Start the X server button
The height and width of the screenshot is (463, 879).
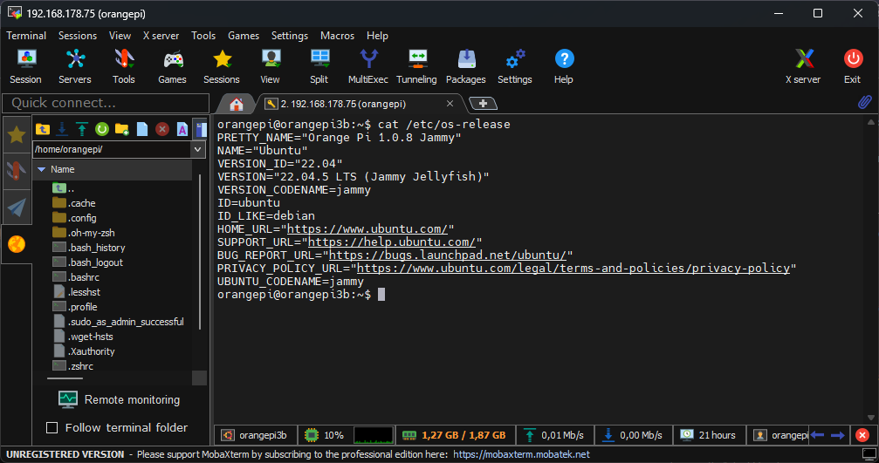click(x=803, y=65)
